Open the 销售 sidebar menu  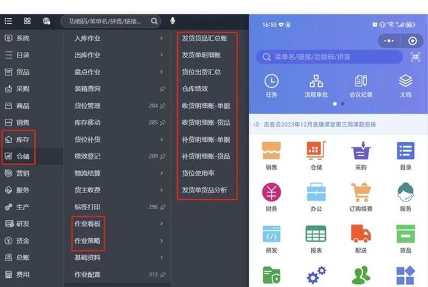coord(17,123)
